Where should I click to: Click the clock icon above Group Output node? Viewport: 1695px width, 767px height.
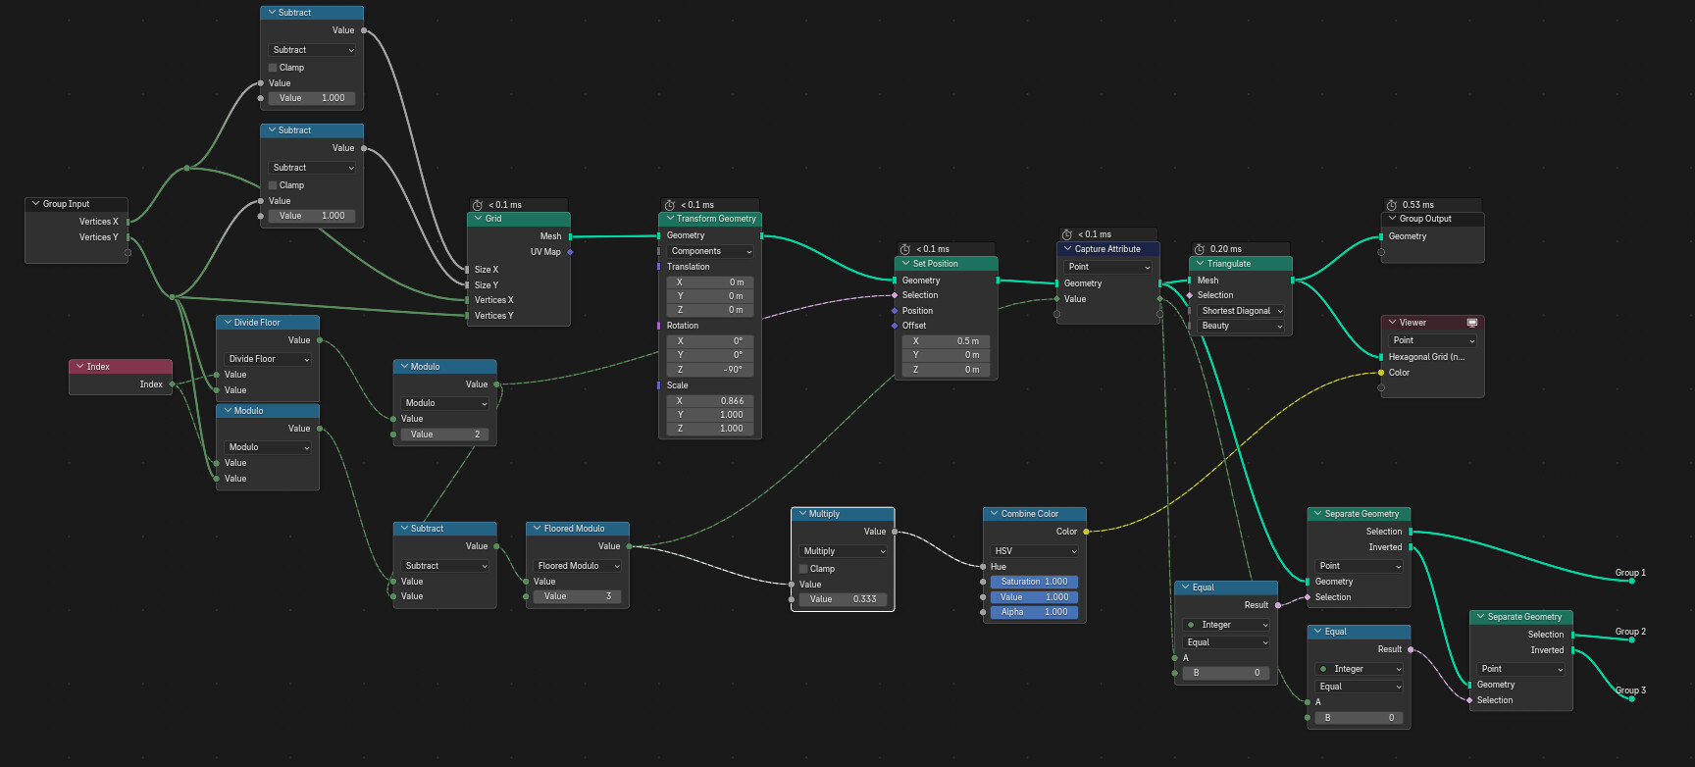click(x=1392, y=205)
